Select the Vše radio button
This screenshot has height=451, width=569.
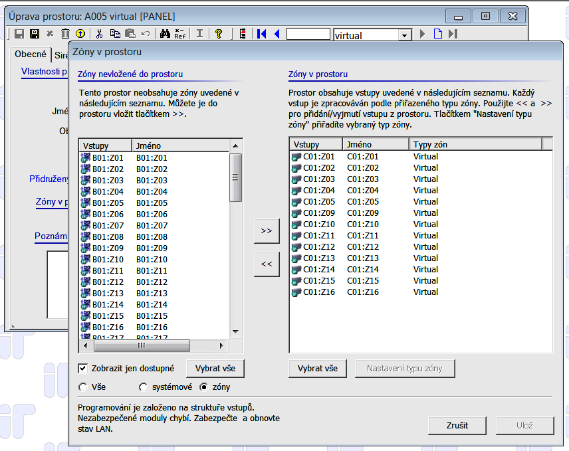click(x=83, y=387)
